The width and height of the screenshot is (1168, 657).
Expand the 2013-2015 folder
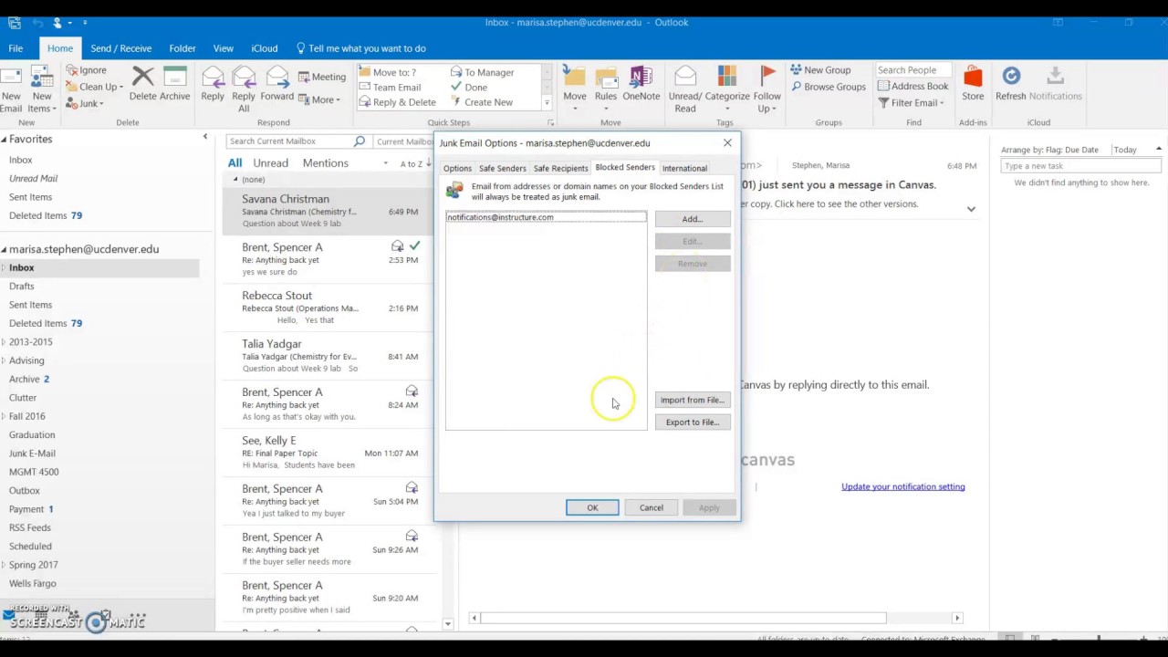tap(4, 342)
